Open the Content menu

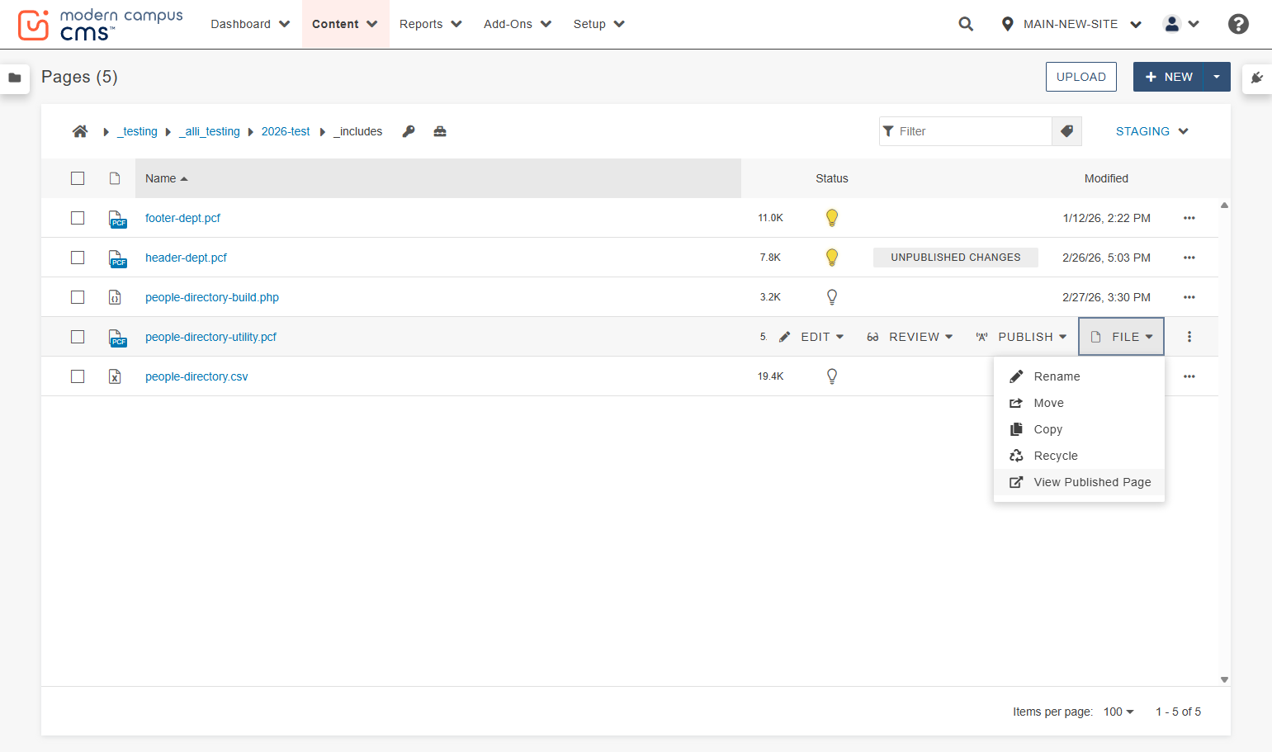click(x=345, y=24)
